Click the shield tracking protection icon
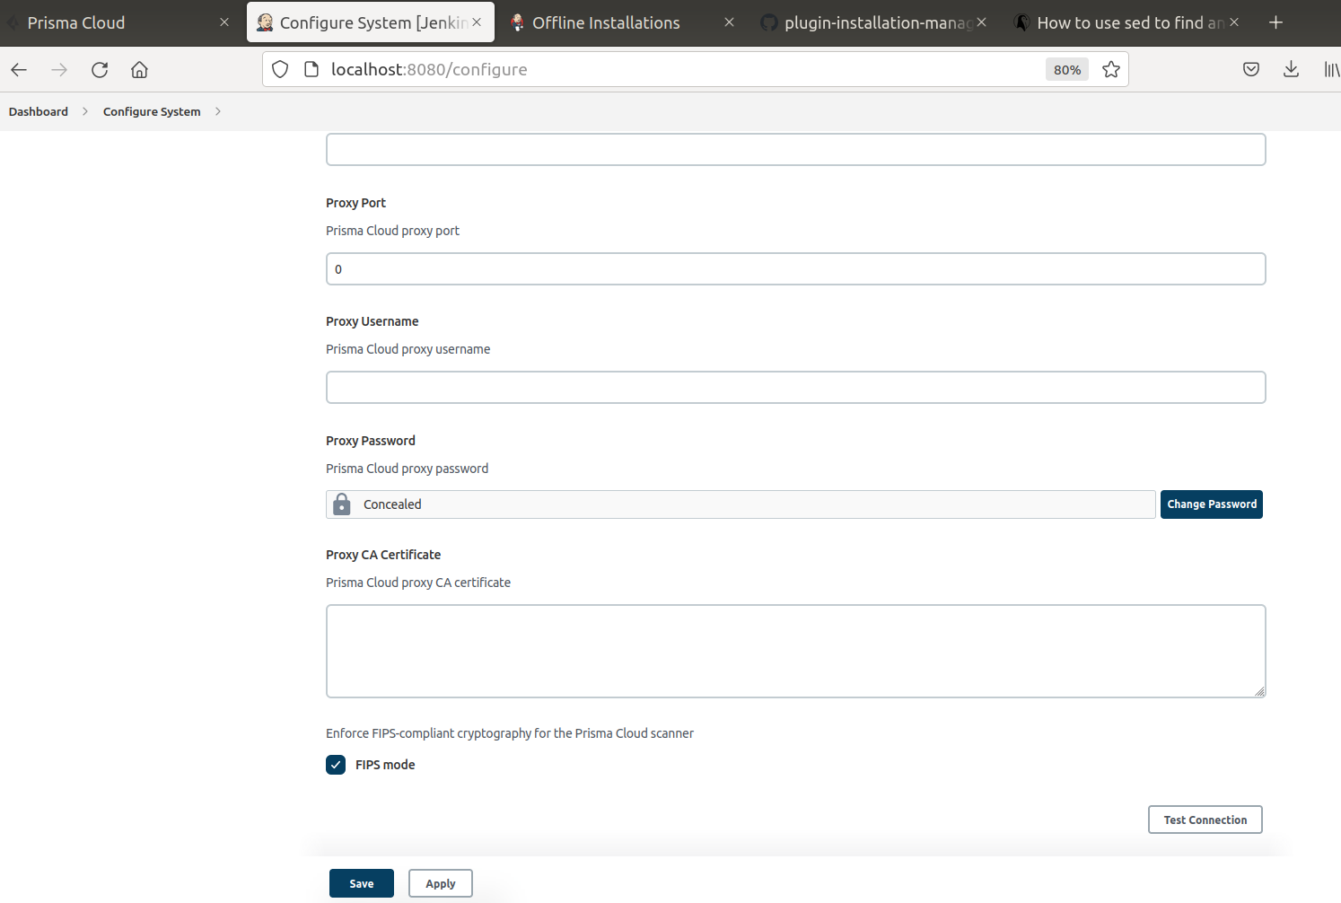 coord(280,69)
